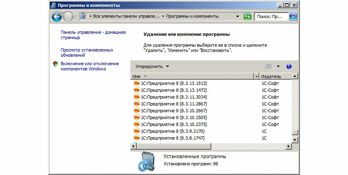Open the Упорядочить dropdown menu

coord(152,67)
